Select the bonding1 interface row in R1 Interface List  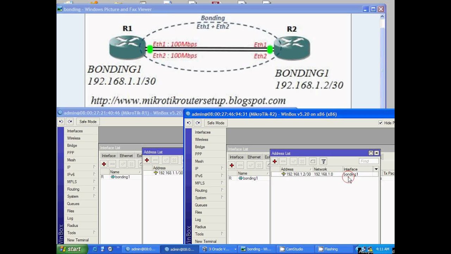coord(121,177)
